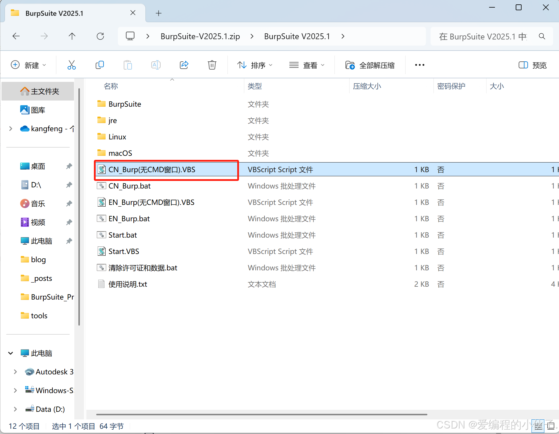559x434 pixels.
Task: Click the 全部解压缩 extract all button
Action: click(370, 65)
